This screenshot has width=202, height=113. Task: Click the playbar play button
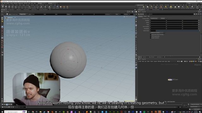click(9, 105)
